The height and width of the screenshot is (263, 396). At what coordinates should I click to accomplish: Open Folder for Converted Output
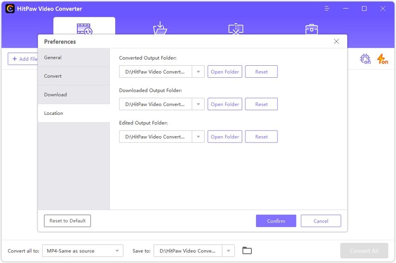[225, 72]
